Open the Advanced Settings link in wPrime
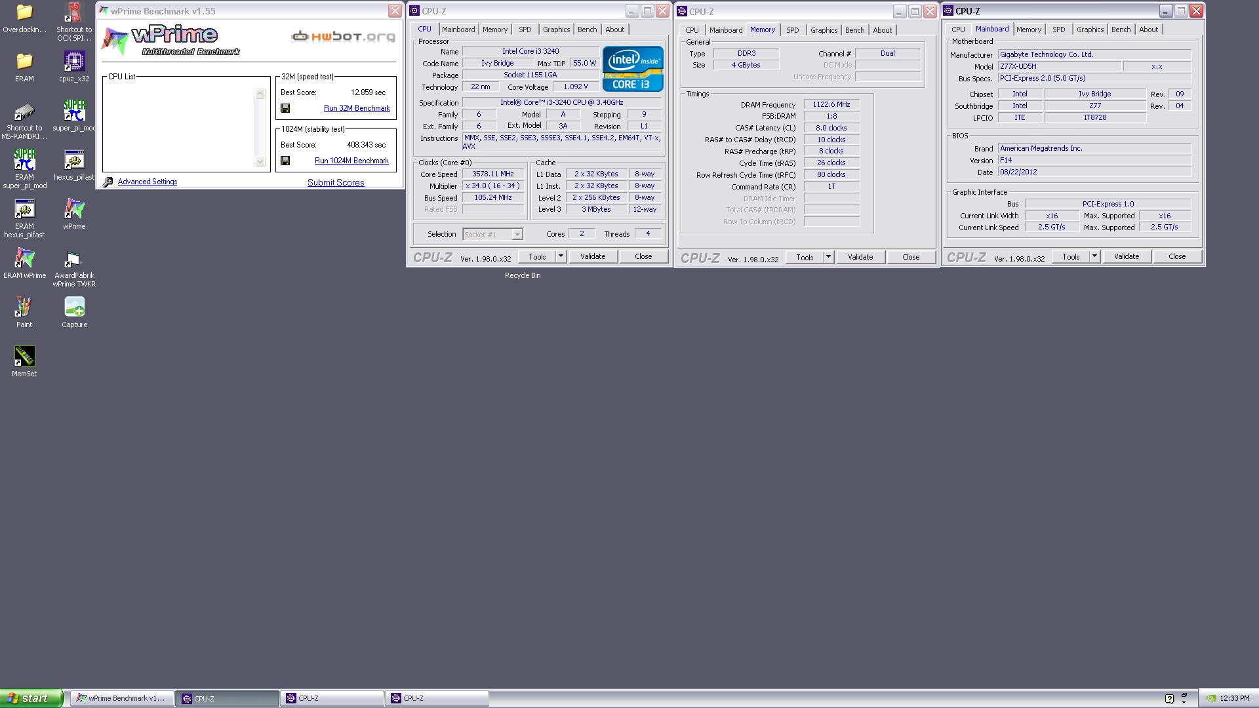Viewport: 1259px width, 708px height. (x=148, y=182)
